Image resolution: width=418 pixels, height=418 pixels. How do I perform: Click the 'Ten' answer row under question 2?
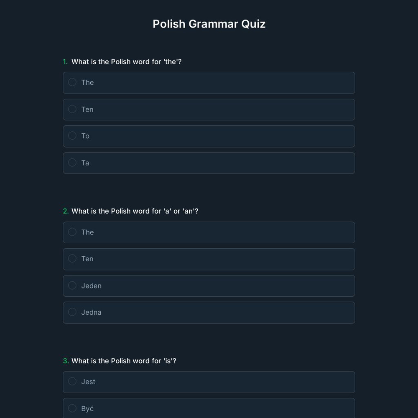(209, 259)
